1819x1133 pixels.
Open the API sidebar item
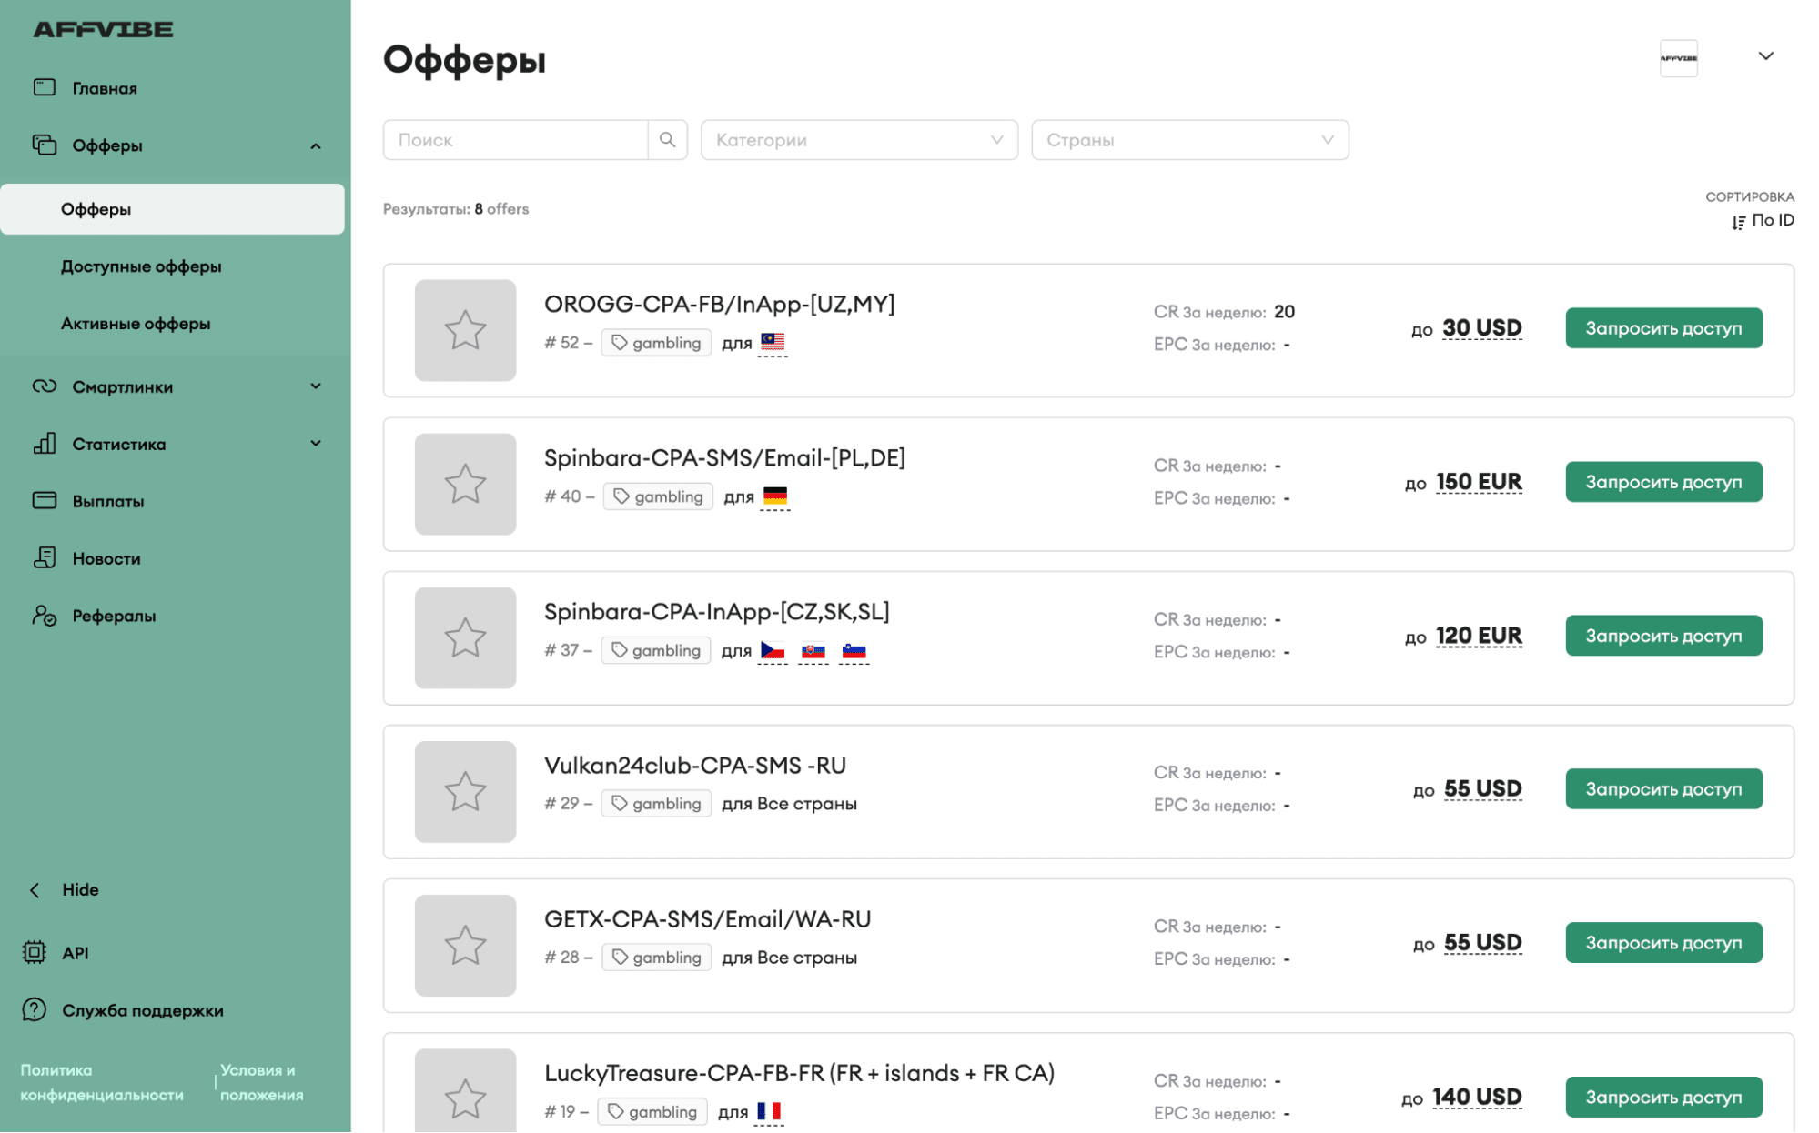click(75, 952)
